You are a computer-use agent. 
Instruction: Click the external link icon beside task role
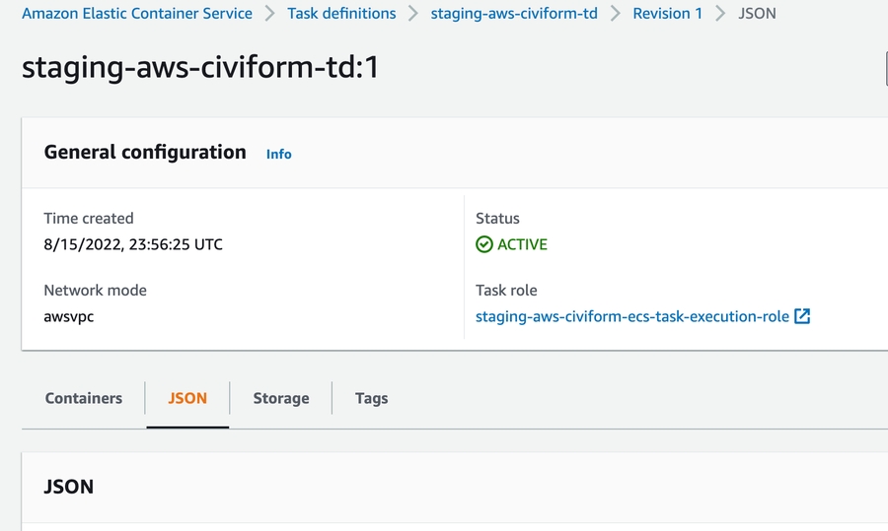(x=802, y=317)
